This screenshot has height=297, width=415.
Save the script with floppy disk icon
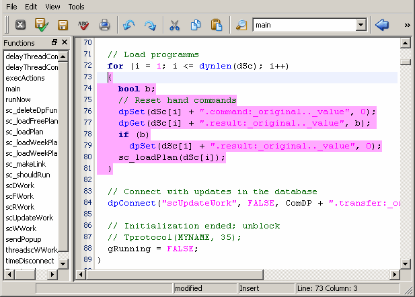tap(63, 25)
